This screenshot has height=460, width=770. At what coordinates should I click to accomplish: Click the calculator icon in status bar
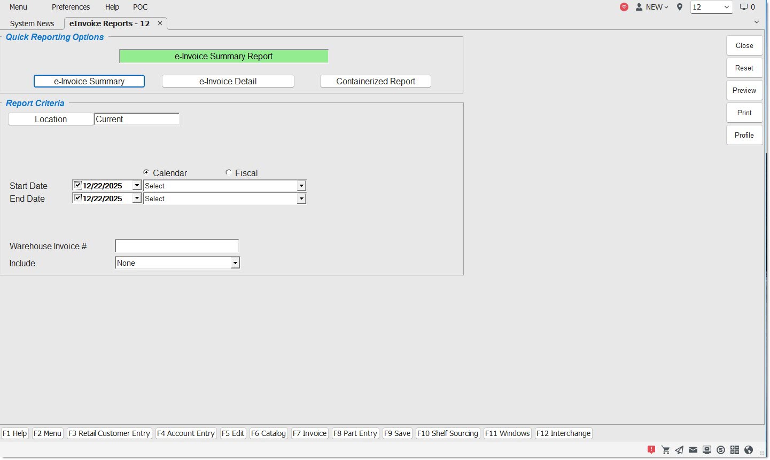click(x=735, y=450)
